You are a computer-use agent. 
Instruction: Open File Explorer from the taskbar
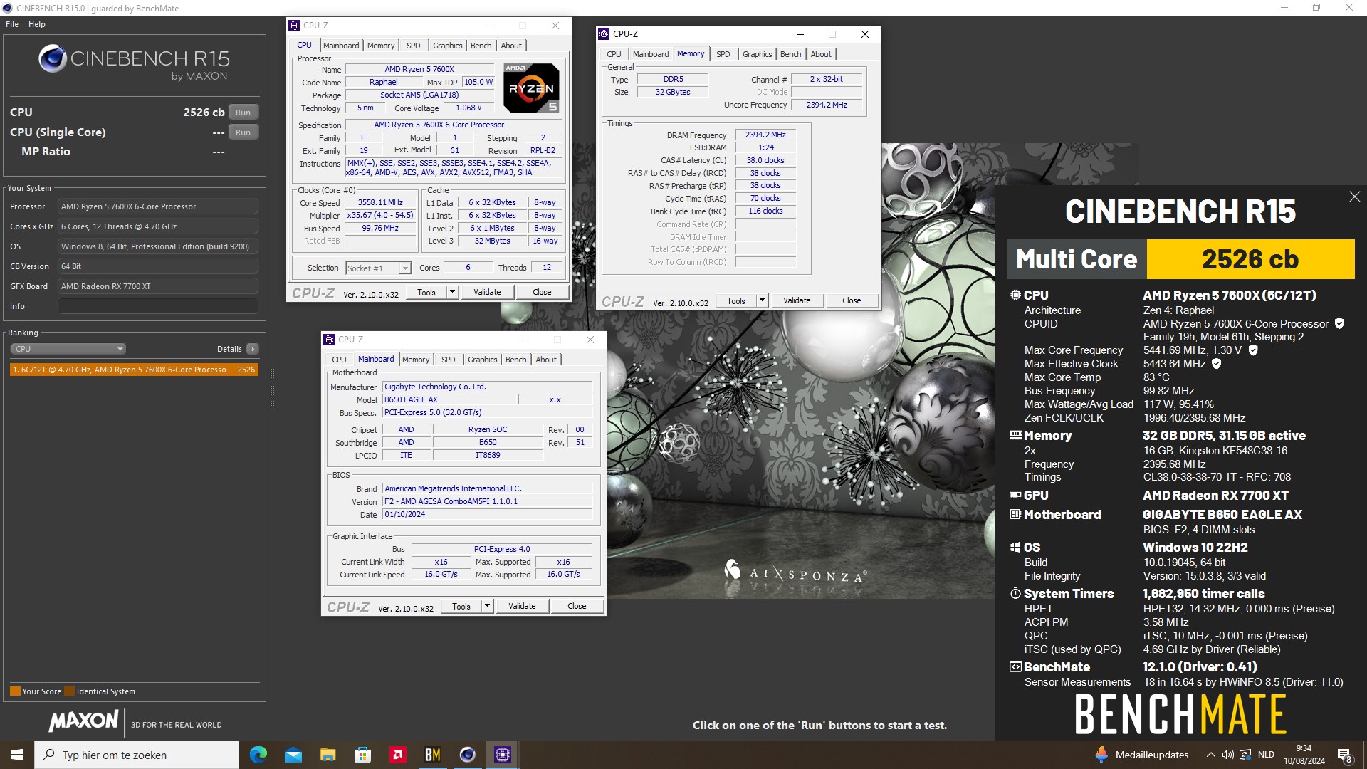click(328, 755)
